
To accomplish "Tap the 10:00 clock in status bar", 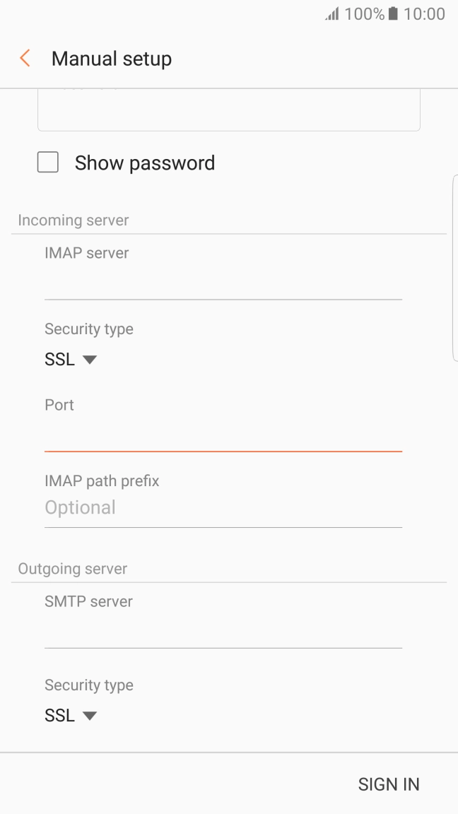I will click(424, 14).
